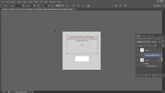This screenshot has height=93, width=165.
Task: Filter layers by pixel layers
Action: tap(148, 38)
